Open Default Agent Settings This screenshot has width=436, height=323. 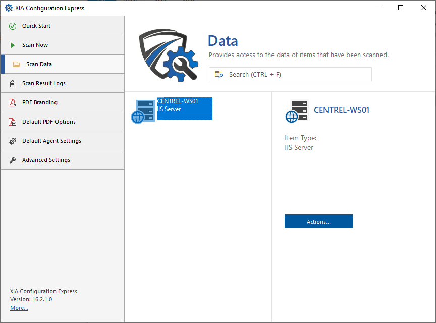(x=63, y=141)
